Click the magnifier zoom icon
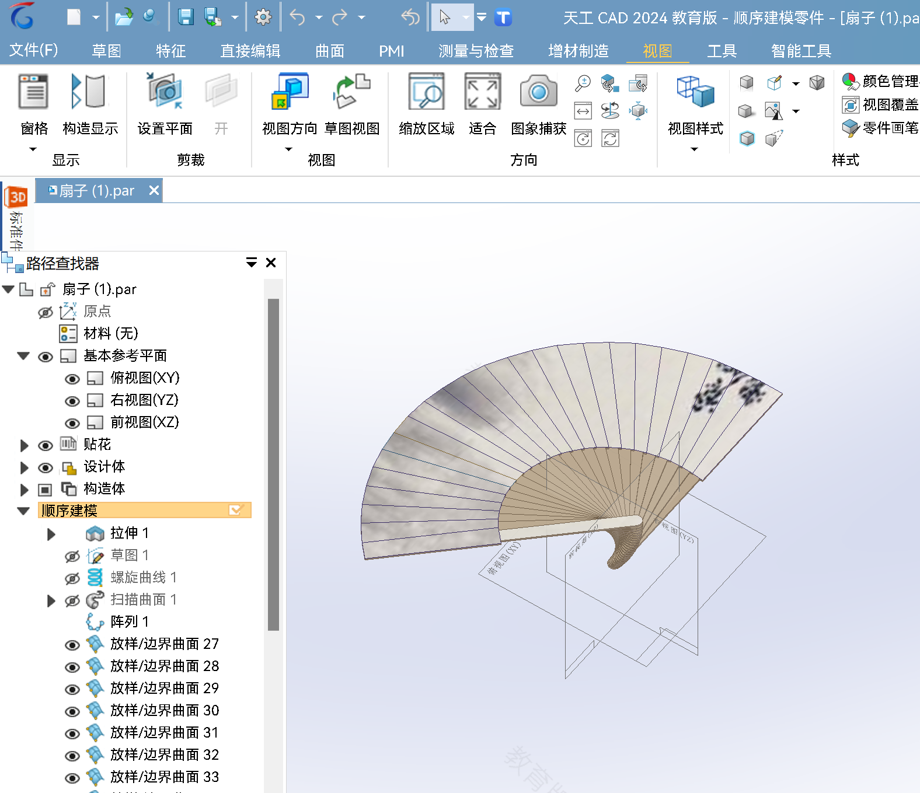This screenshot has height=793, width=920. [x=583, y=83]
